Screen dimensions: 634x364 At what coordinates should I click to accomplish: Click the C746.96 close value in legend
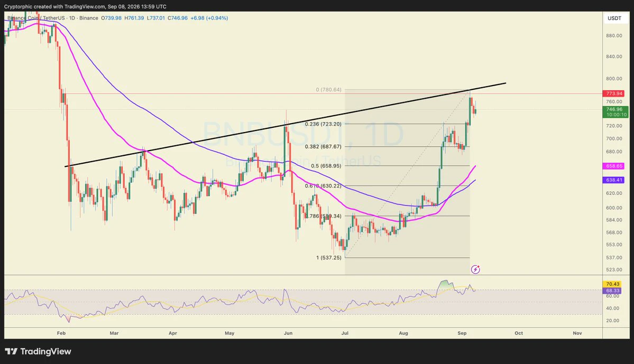[178, 18]
